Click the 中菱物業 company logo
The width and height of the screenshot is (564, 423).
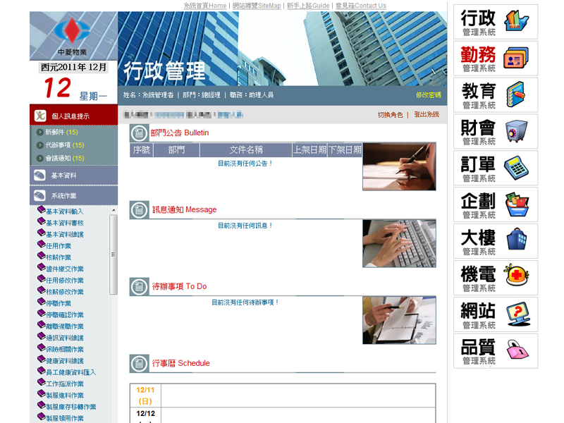[x=73, y=36]
